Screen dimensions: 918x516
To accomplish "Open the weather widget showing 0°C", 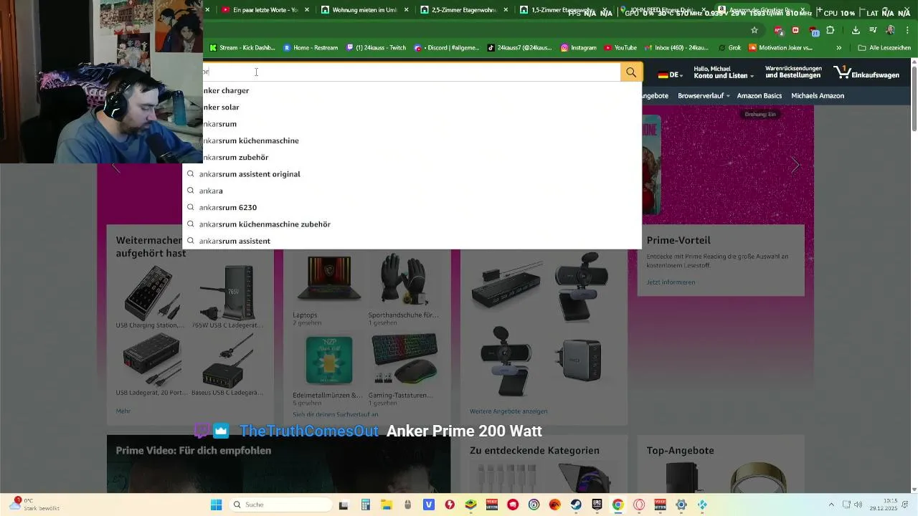I will tap(34, 505).
